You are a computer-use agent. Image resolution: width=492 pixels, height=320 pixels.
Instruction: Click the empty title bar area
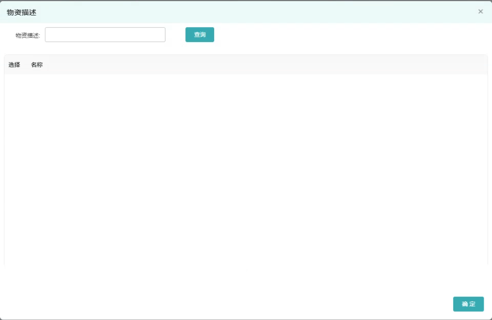[249, 12]
